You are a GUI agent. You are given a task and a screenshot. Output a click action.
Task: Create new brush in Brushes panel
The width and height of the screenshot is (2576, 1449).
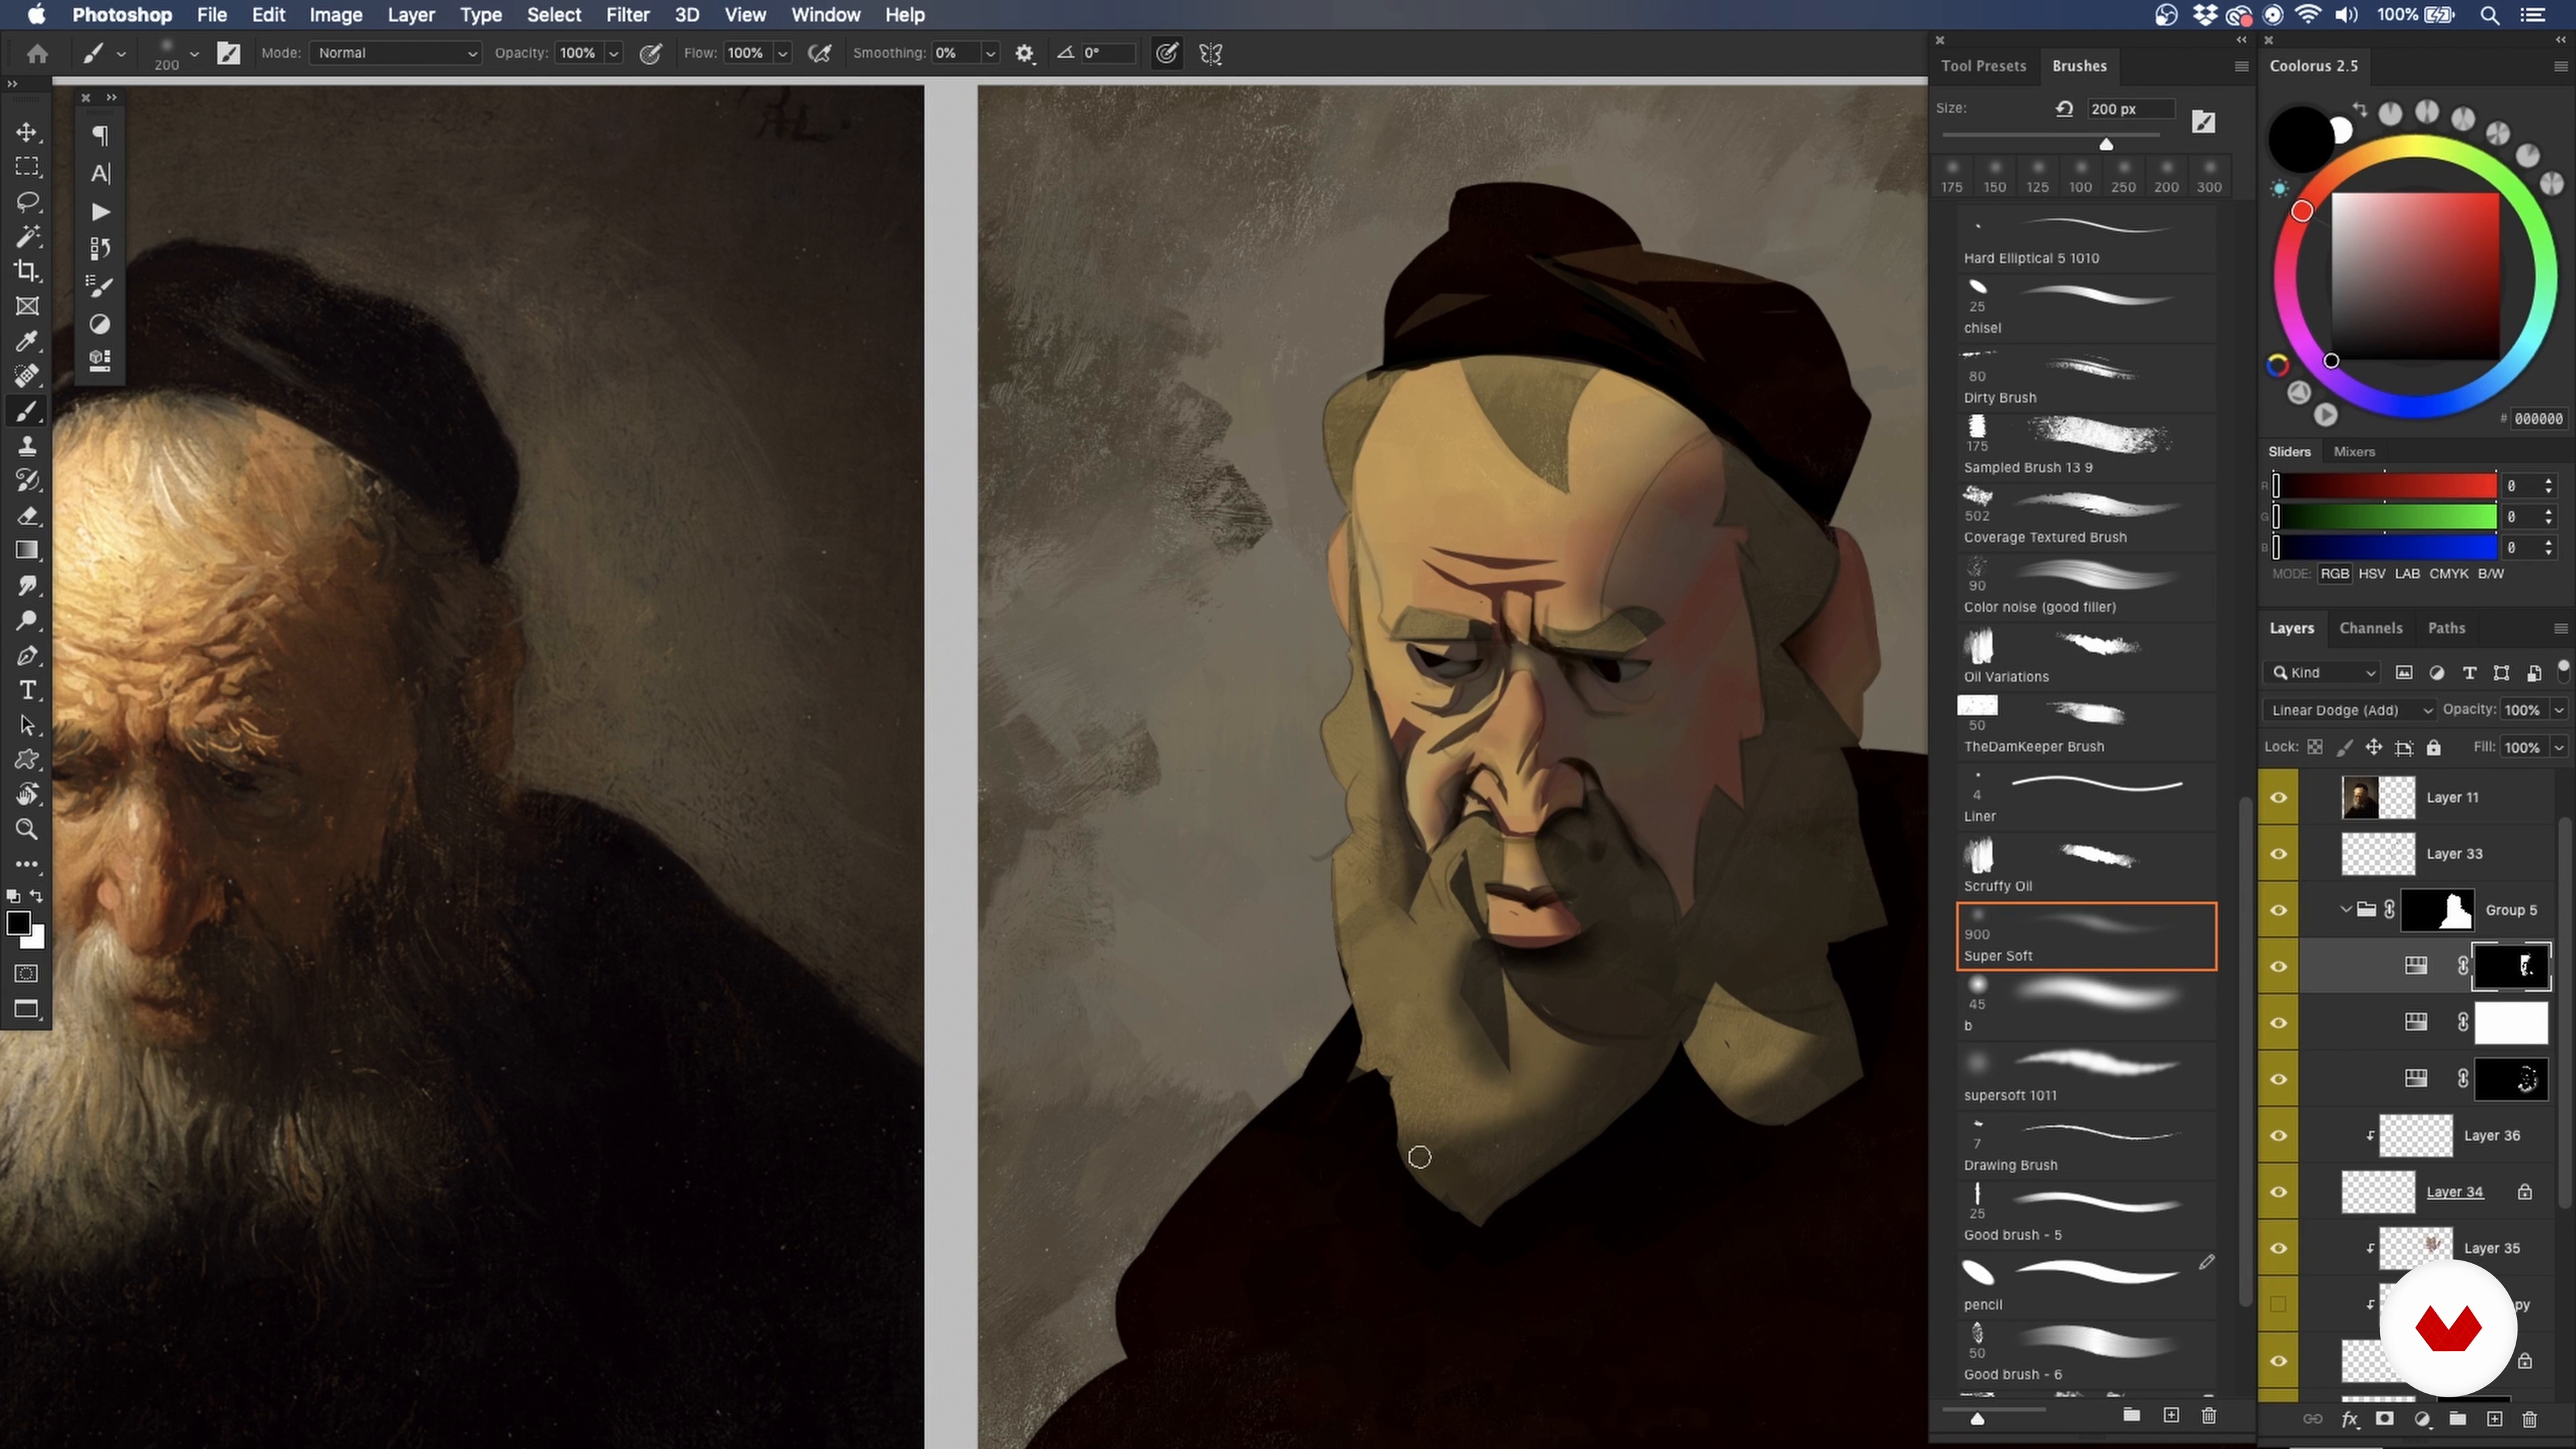(2171, 1415)
